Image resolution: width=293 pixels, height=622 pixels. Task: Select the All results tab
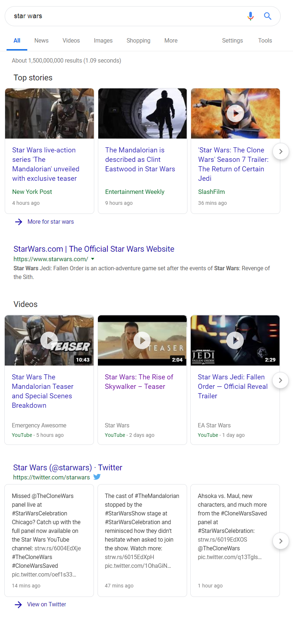point(17,41)
